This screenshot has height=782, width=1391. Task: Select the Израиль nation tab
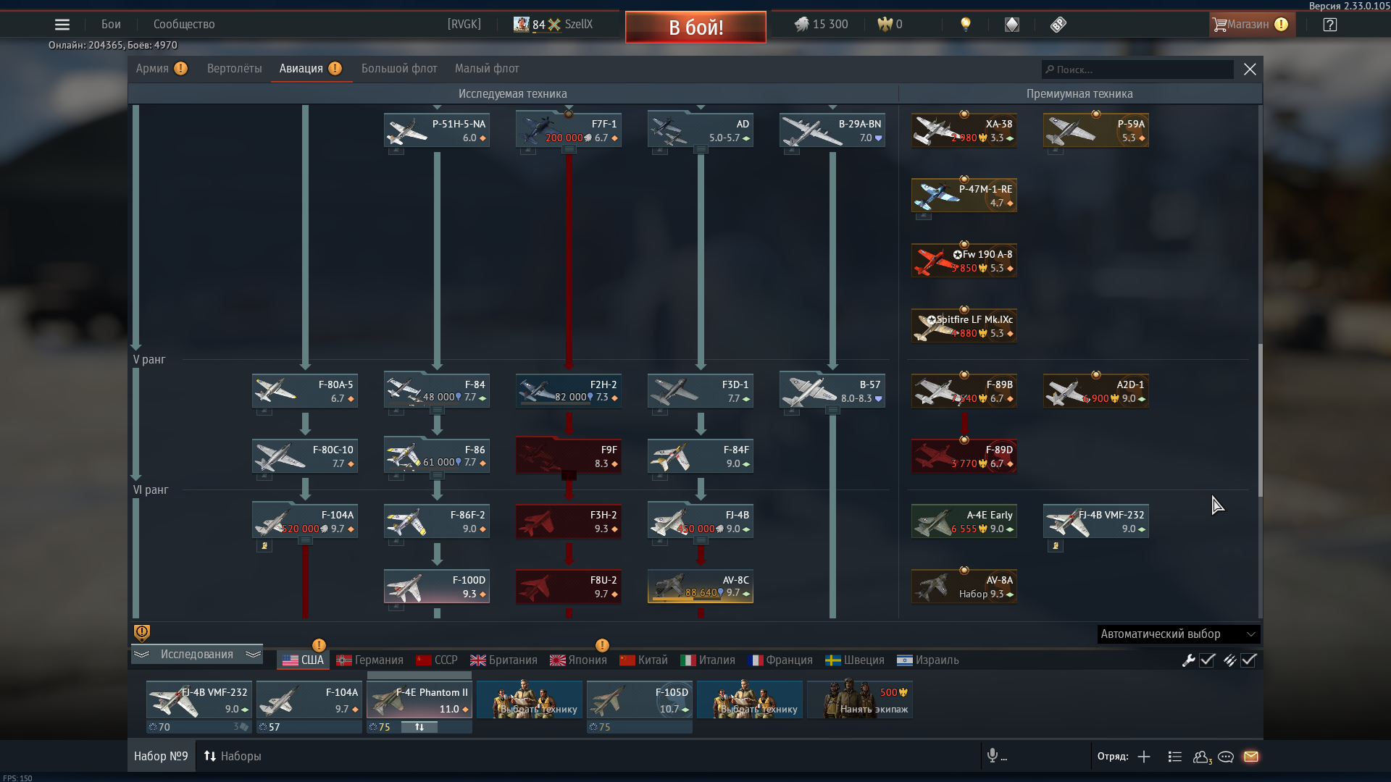click(927, 660)
